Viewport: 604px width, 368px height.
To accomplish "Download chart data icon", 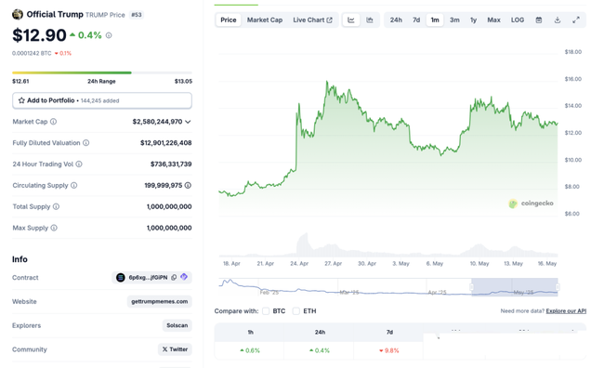I will pos(558,20).
